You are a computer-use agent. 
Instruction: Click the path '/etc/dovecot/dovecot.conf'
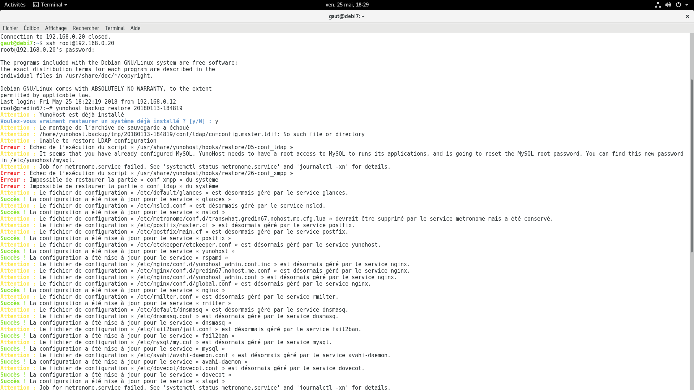(x=177, y=368)
